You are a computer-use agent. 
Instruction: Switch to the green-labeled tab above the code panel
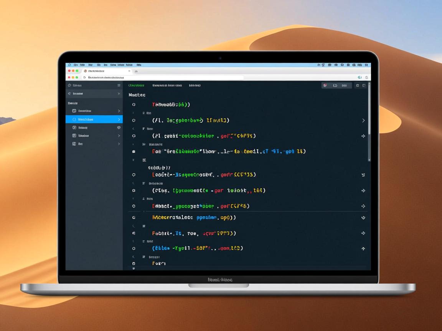pyautogui.click(x=136, y=85)
